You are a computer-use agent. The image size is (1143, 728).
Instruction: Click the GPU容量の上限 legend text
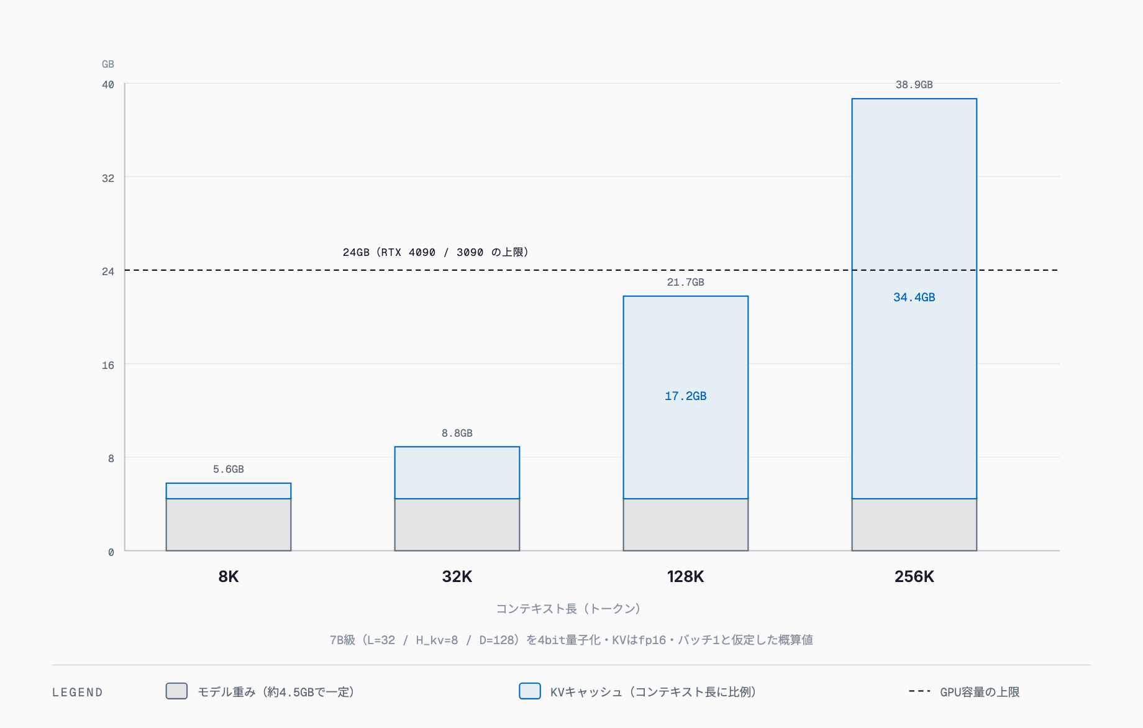click(x=980, y=692)
